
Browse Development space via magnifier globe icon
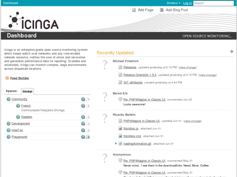tap(83, 124)
